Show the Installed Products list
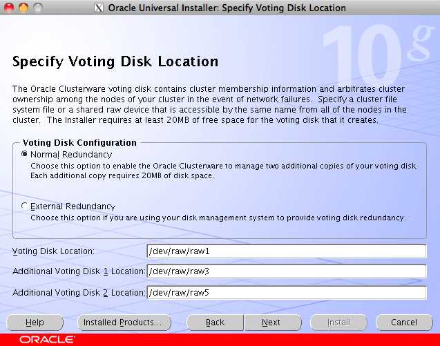The height and width of the screenshot is (346, 440). tap(122, 323)
